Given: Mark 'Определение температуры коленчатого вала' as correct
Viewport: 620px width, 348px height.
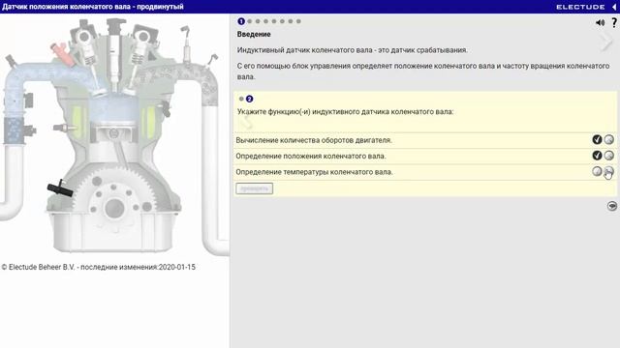Looking at the screenshot, I should pyautogui.click(x=597, y=171).
